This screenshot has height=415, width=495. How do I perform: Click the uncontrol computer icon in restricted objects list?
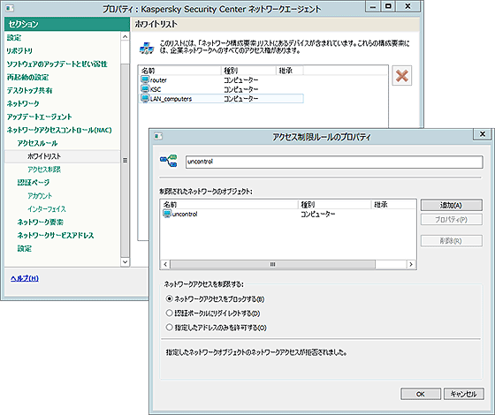pyautogui.click(x=167, y=214)
